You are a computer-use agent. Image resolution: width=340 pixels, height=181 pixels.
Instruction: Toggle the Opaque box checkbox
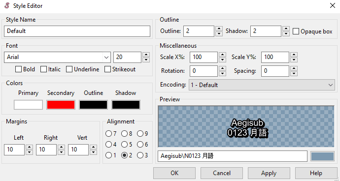point(296,31)
